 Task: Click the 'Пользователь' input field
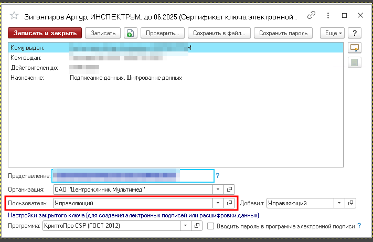(x=133, y=203)
